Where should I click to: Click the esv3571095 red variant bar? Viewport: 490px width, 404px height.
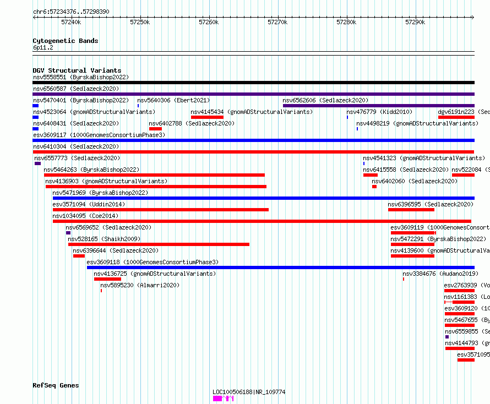point(466,360)
